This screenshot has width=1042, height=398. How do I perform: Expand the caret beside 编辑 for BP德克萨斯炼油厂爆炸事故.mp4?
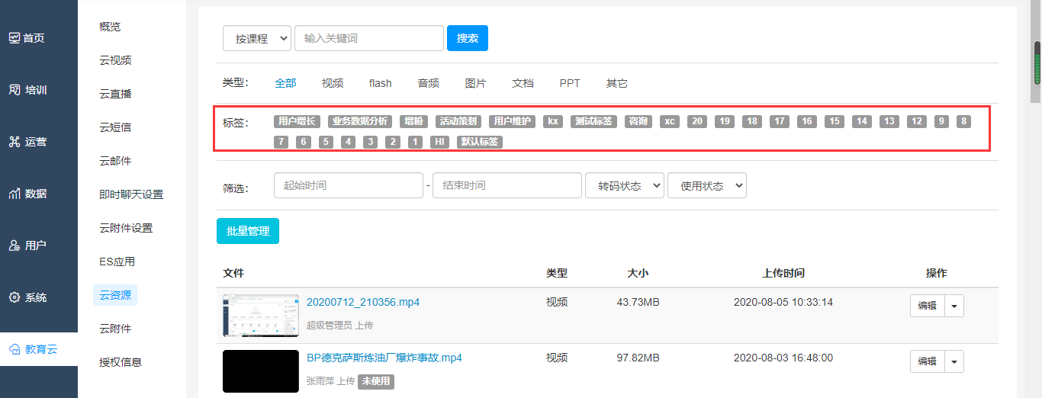[954, 361]
